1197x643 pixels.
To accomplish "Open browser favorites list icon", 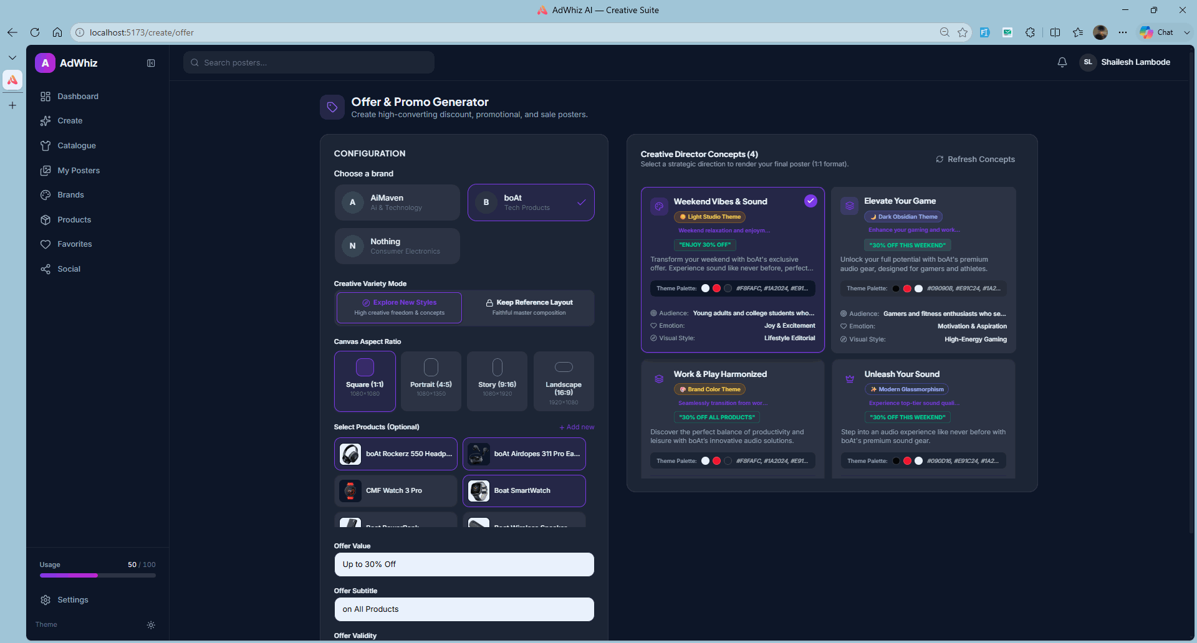I will point(1078,32).
